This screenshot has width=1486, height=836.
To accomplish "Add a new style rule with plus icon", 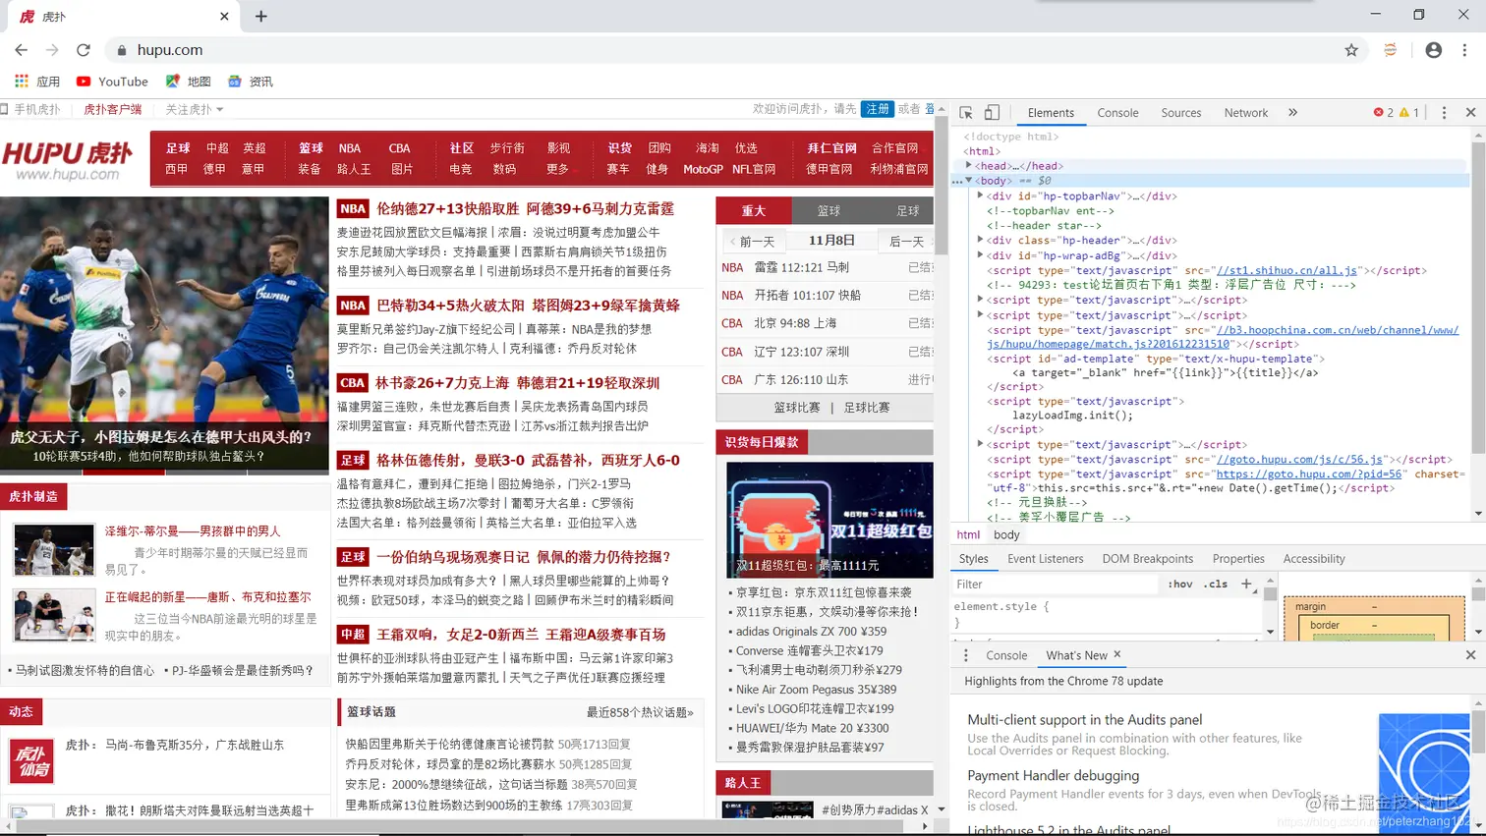I will (1245, 584).
